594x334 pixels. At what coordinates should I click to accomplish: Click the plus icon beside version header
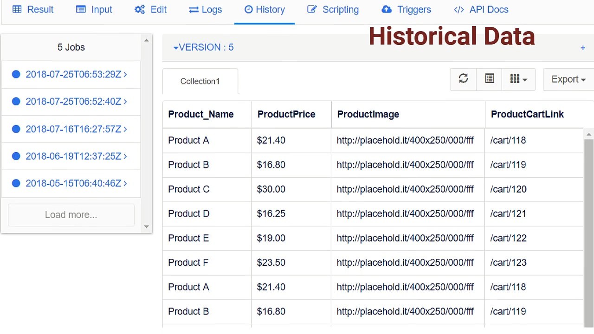(583, 48)
